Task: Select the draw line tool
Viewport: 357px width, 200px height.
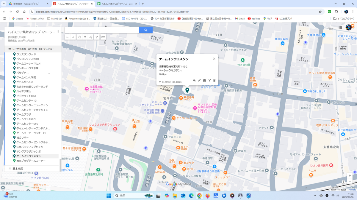Action: (x=91, y=37)
